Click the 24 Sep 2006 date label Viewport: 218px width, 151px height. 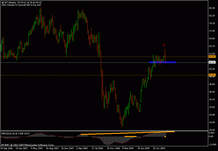click(7, 148)
